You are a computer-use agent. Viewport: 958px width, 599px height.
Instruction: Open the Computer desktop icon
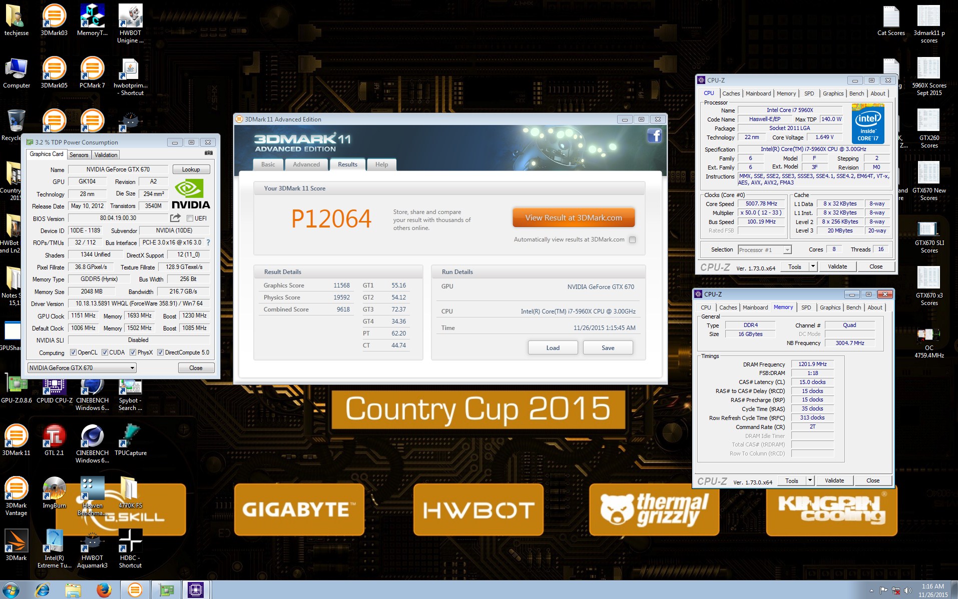click(17, 73)
